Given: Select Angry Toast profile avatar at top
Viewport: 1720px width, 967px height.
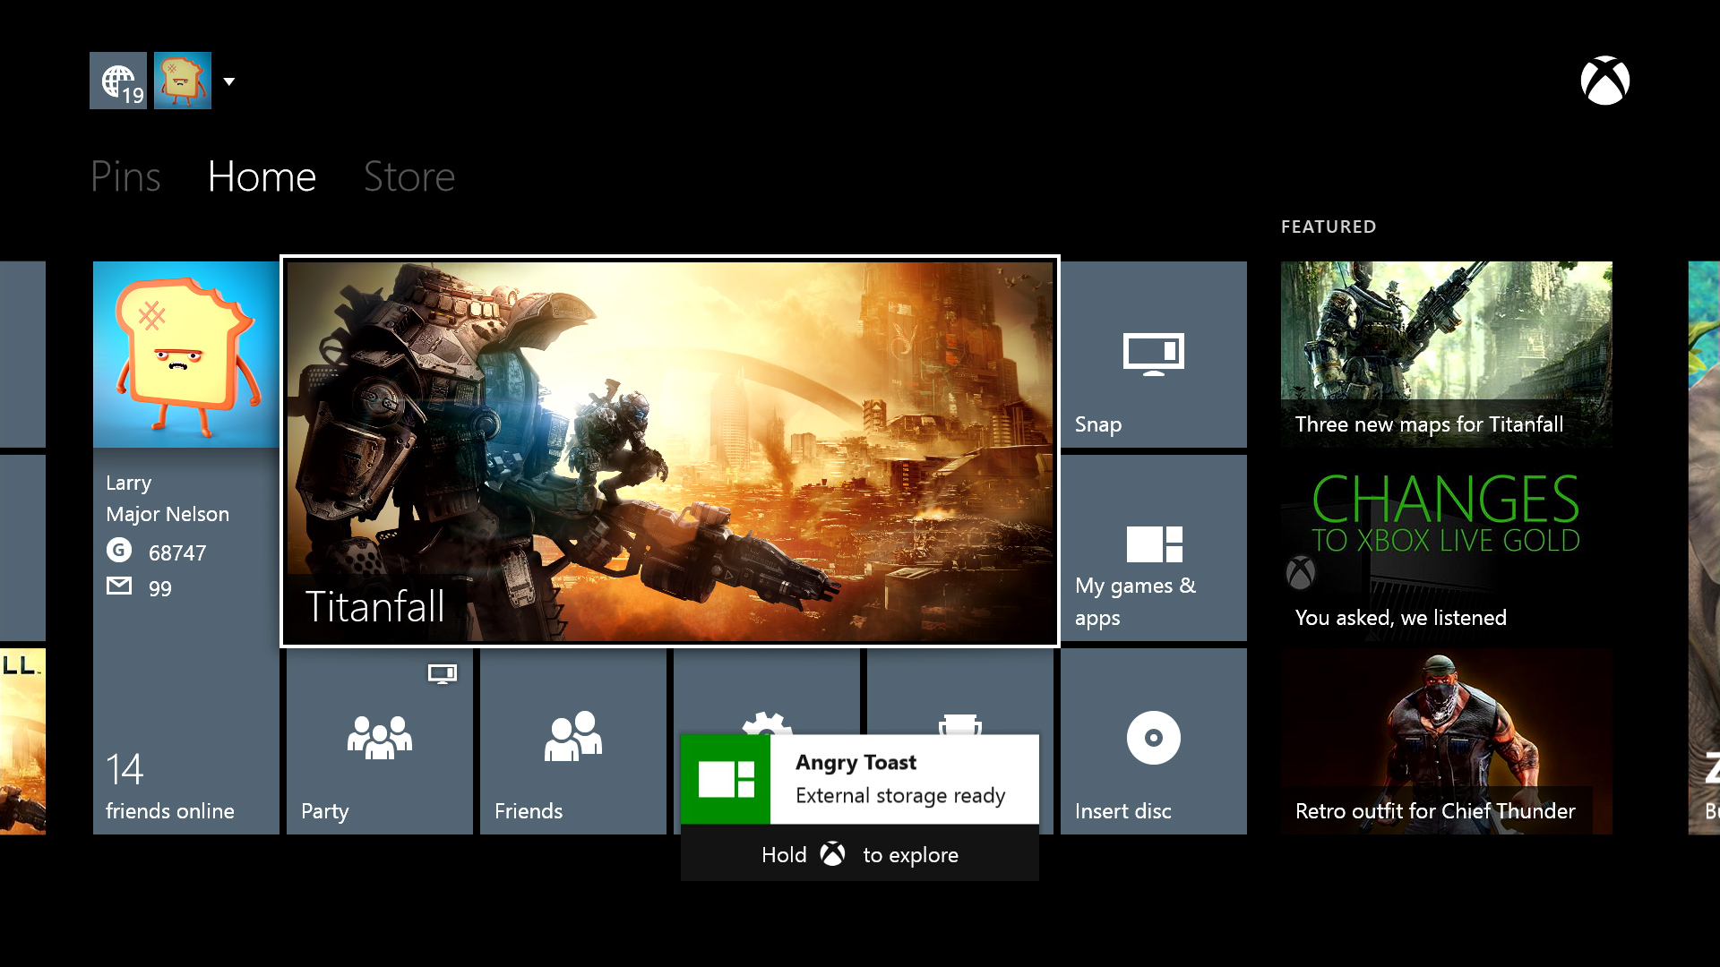Looking at the screenshot, I should (183, 81).
